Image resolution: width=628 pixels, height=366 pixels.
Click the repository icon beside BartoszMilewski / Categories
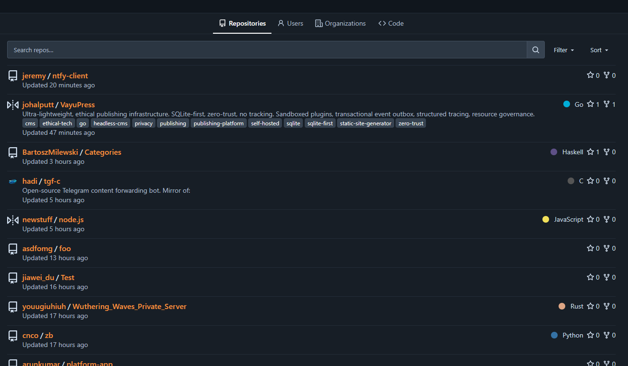pos(13,152)
